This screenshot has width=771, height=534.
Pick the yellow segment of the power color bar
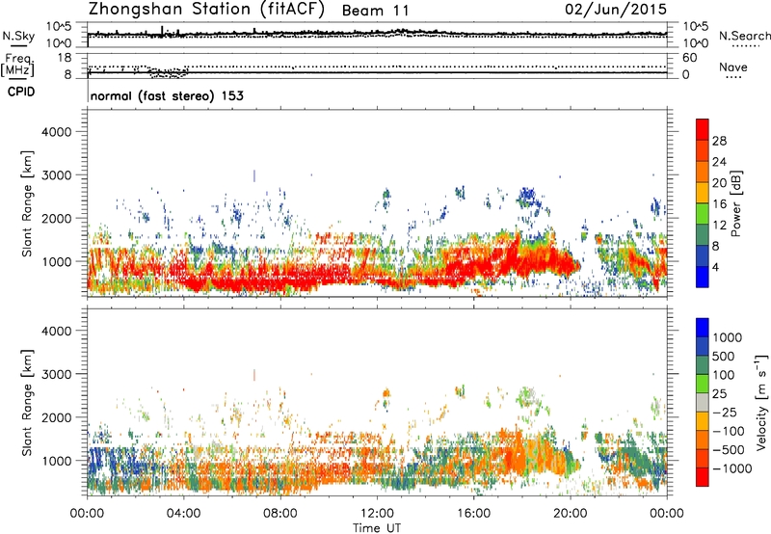pyautogui.click(x=703, y=193)
